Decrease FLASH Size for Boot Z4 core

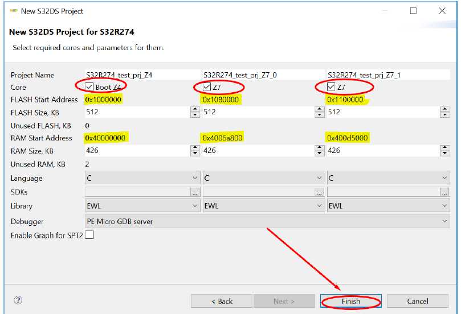click(x=195, y=115)
